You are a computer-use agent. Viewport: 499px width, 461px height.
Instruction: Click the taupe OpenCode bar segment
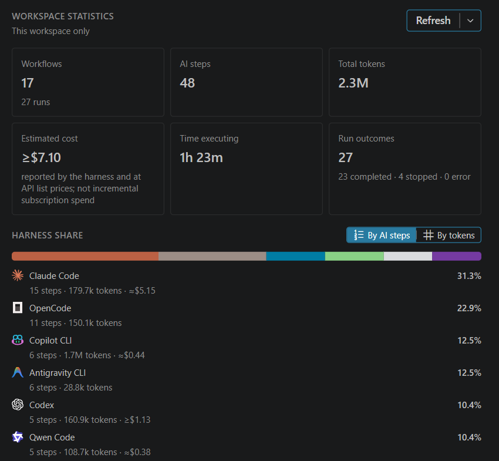tap(213, 256)
